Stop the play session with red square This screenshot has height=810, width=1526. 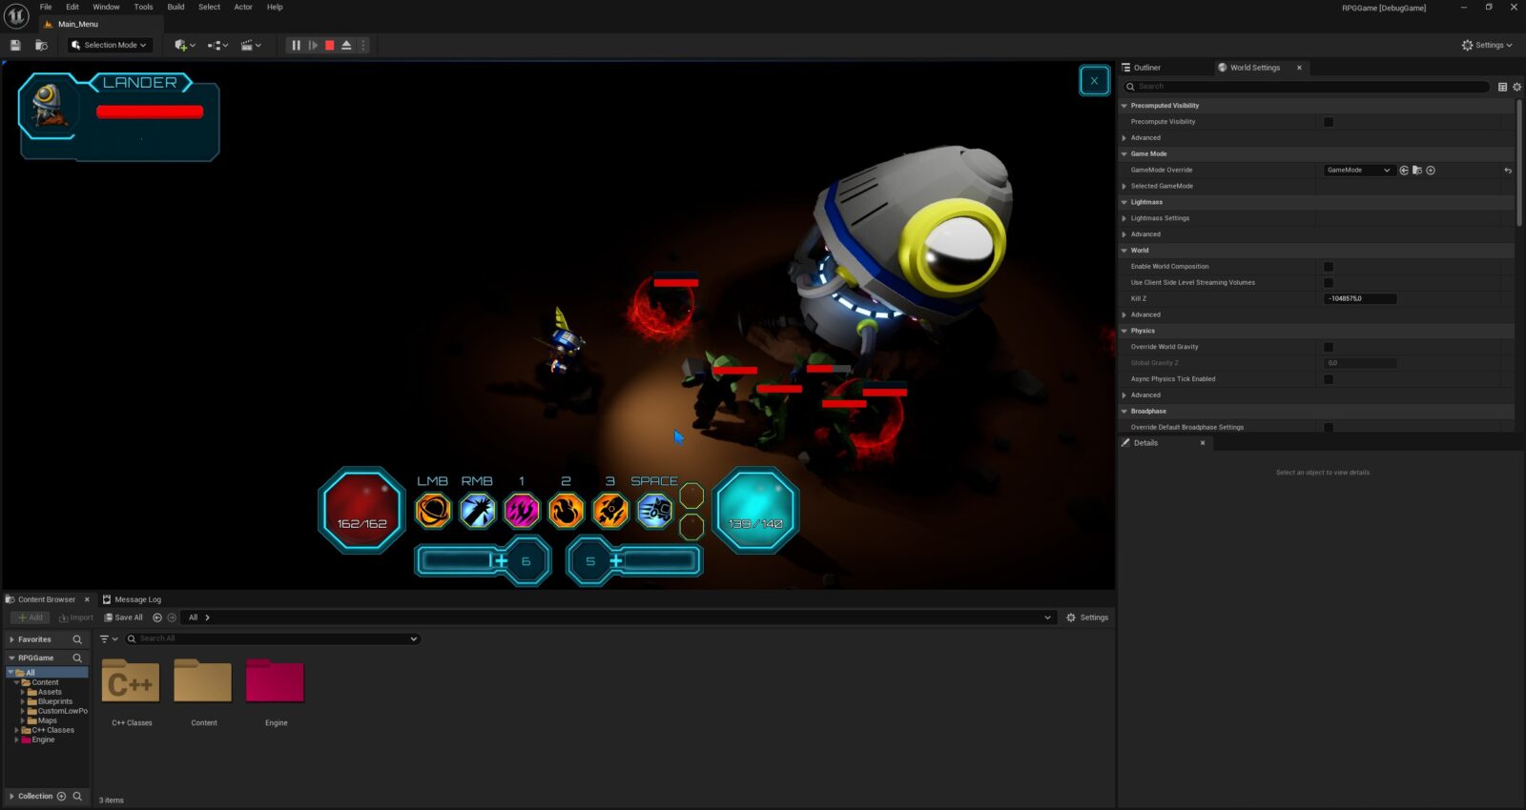[x=330, y=45]
